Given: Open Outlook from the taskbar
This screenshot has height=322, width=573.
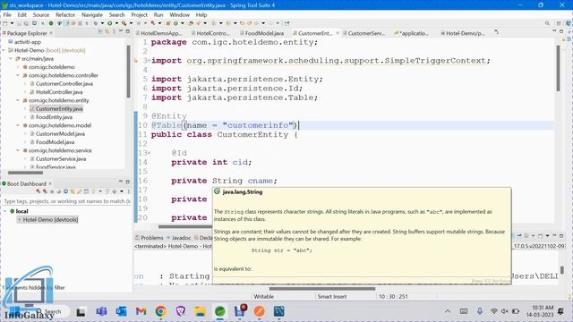Looking at the screenshot, I should pos(121,311).
